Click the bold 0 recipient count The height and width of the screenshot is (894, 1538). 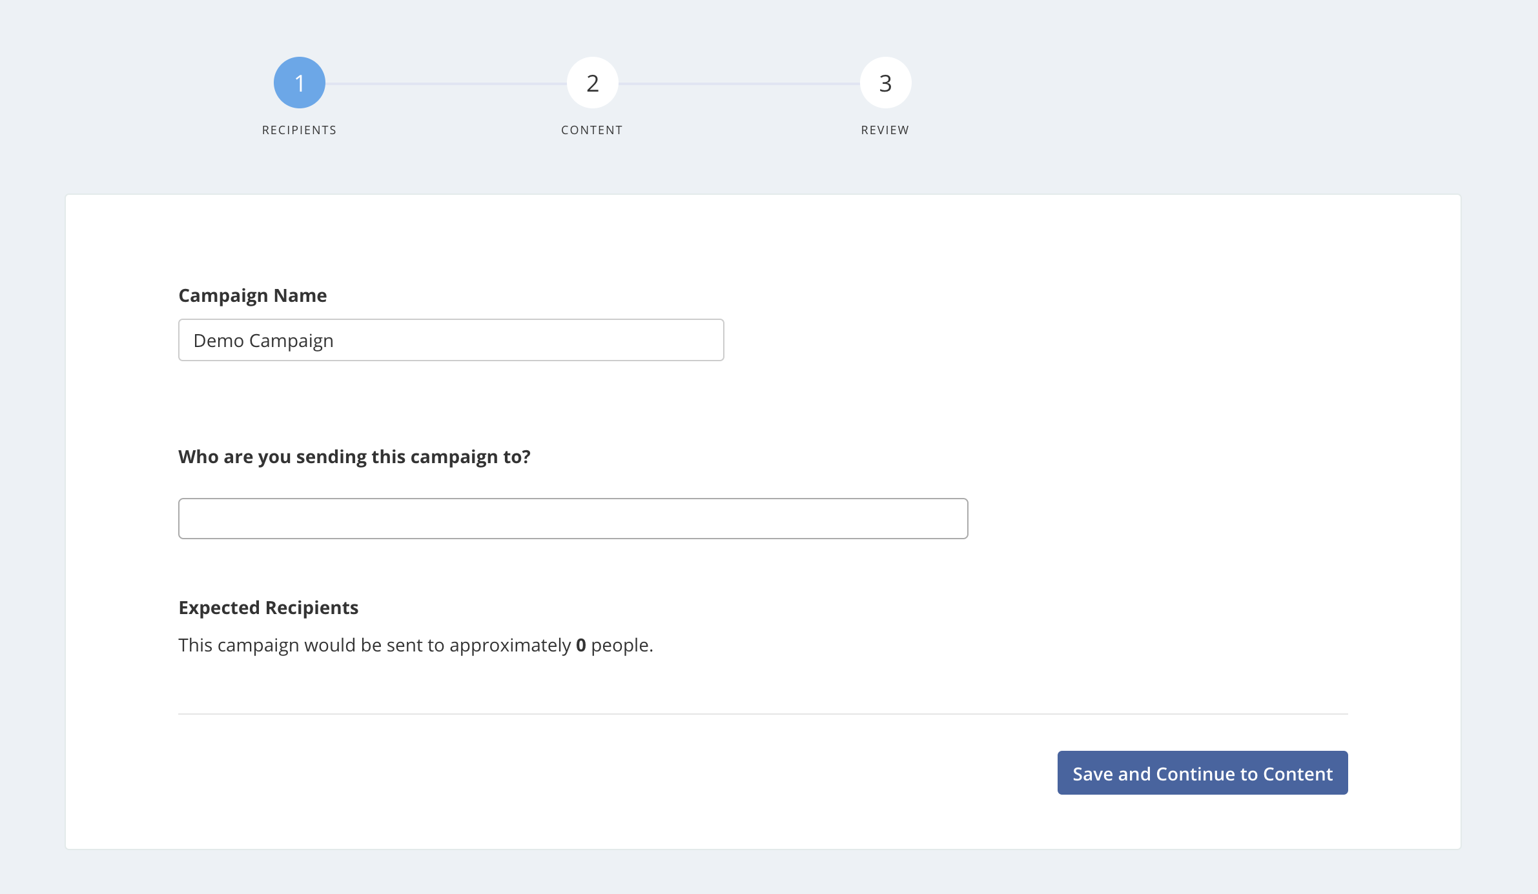[580, 645]
